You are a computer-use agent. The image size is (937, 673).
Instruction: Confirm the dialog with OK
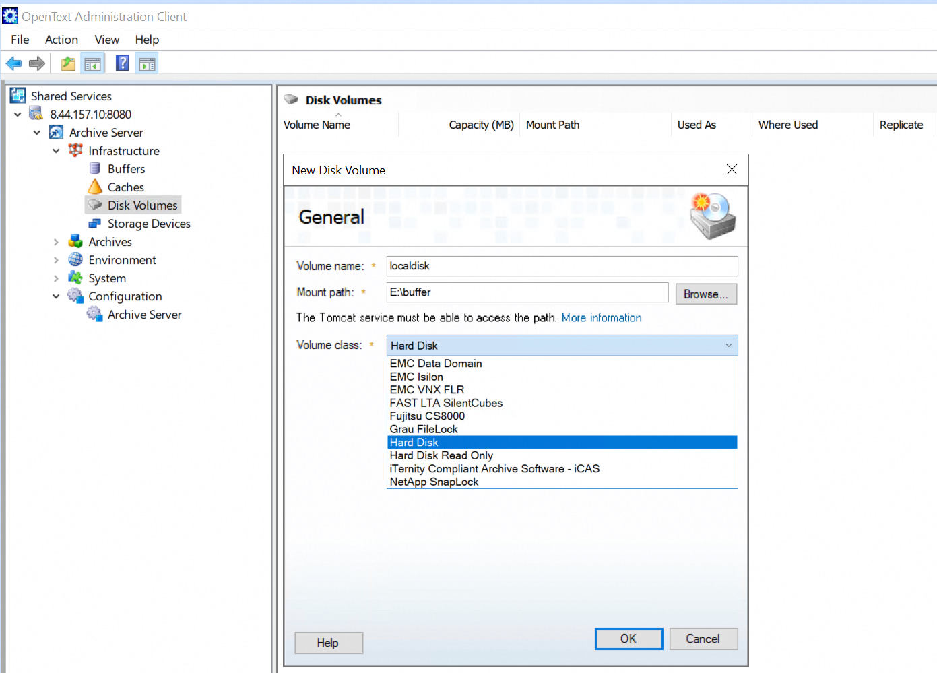[x=628, y=639]
